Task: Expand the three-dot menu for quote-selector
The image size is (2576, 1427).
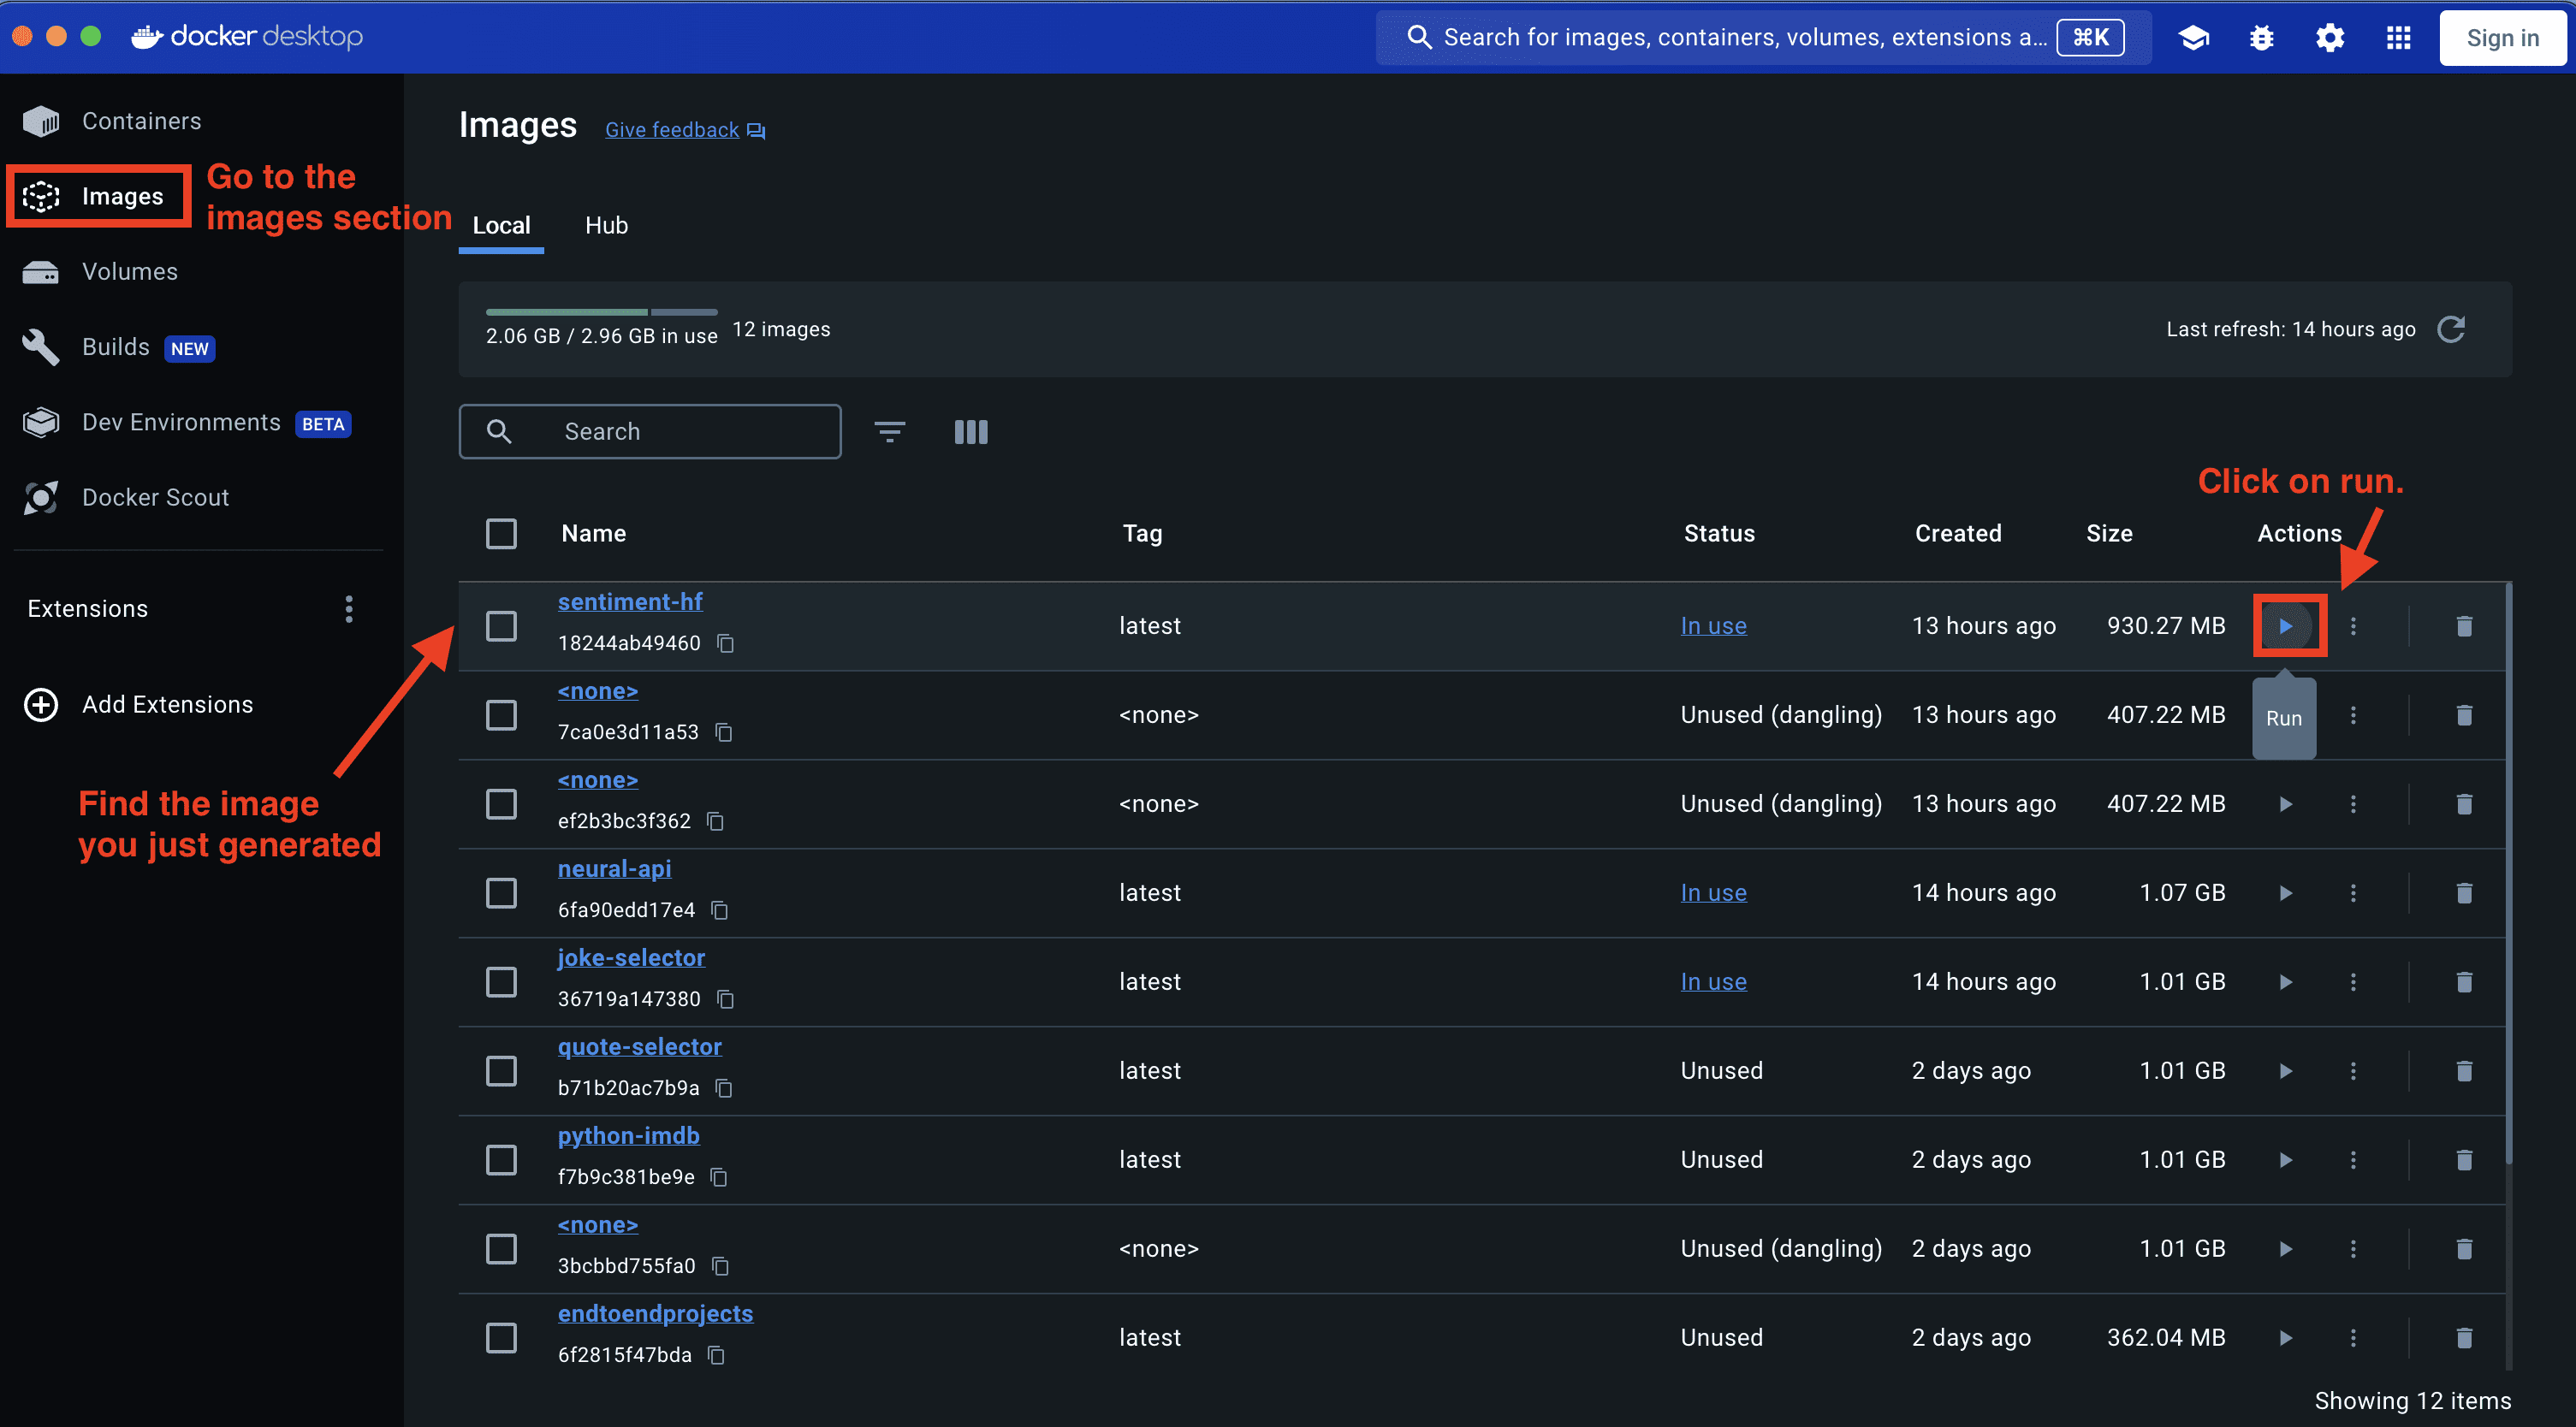Action: click(2353, 1070)
